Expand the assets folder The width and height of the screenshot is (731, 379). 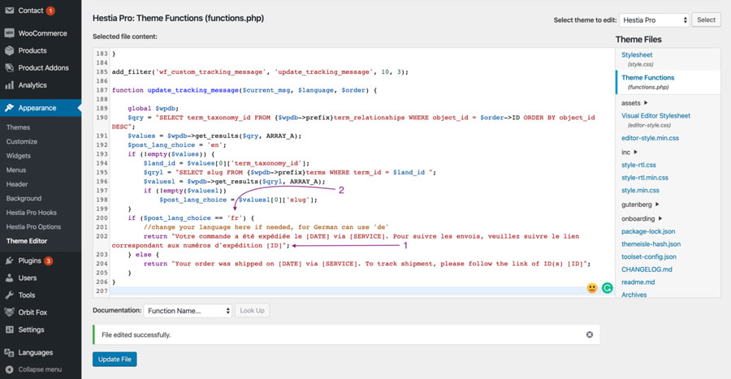pos(634,103)
